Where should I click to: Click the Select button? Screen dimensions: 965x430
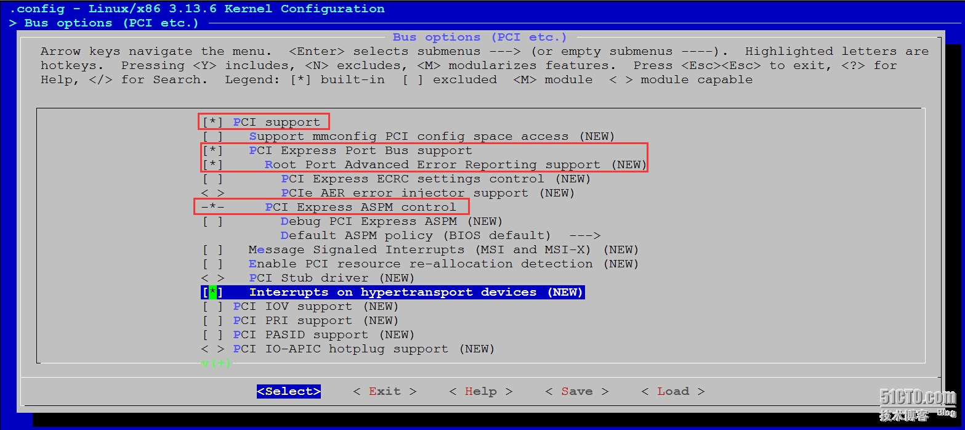[x=289, y=391]
